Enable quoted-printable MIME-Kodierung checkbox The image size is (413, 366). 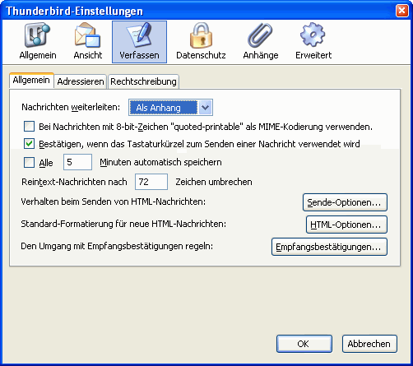(x=29, y=127)
